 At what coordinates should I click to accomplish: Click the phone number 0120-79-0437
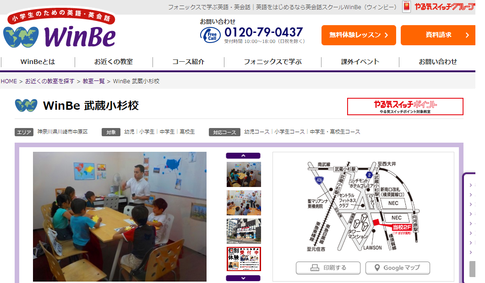263,32
